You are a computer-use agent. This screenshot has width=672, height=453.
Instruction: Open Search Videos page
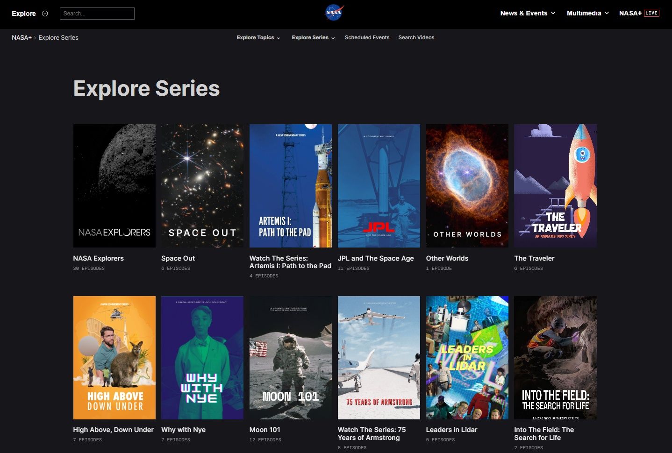tap(416, 37)
